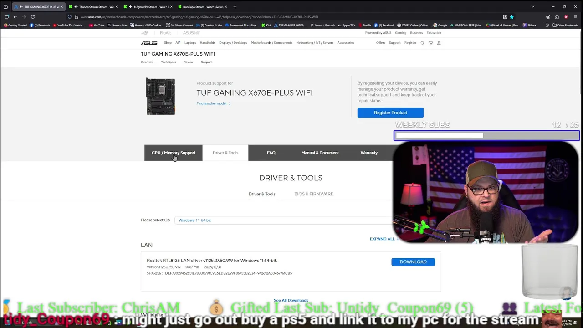Viewport: 583px width, 328px height.
Task: Click the bookmark star icon
Action: coord(511,17)
